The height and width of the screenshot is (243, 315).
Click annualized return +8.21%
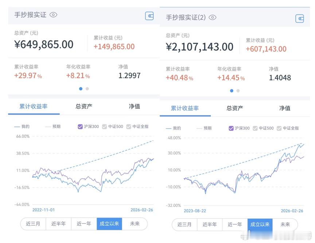click(x=78, y=76)
